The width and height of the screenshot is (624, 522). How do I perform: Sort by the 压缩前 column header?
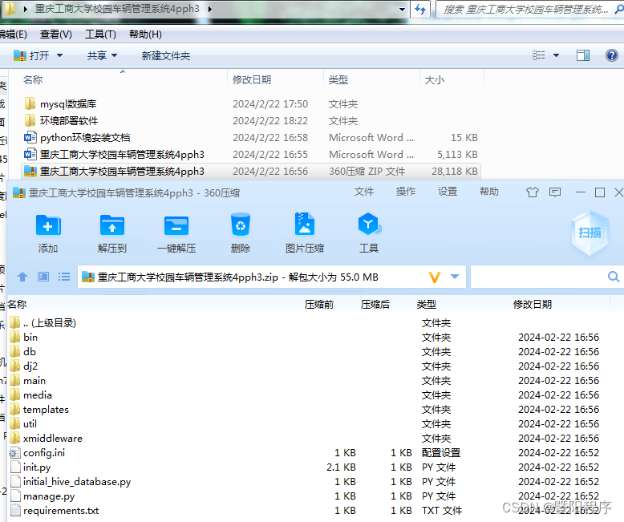[x=319, y=305]
